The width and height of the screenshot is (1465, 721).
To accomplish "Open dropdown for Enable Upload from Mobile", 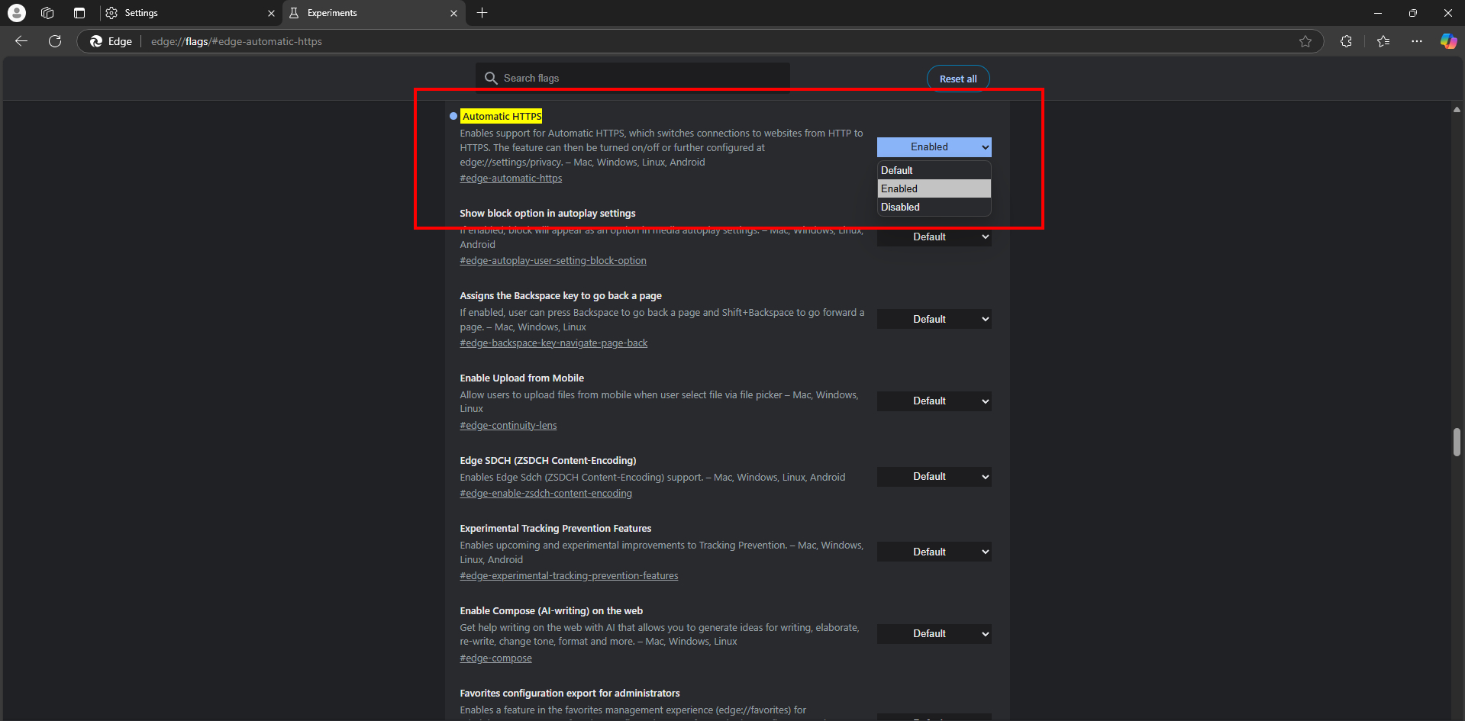I will [934, 401].
